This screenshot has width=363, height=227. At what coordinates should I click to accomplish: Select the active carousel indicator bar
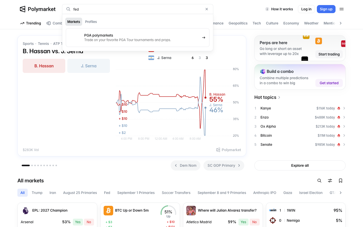point(26,165)
